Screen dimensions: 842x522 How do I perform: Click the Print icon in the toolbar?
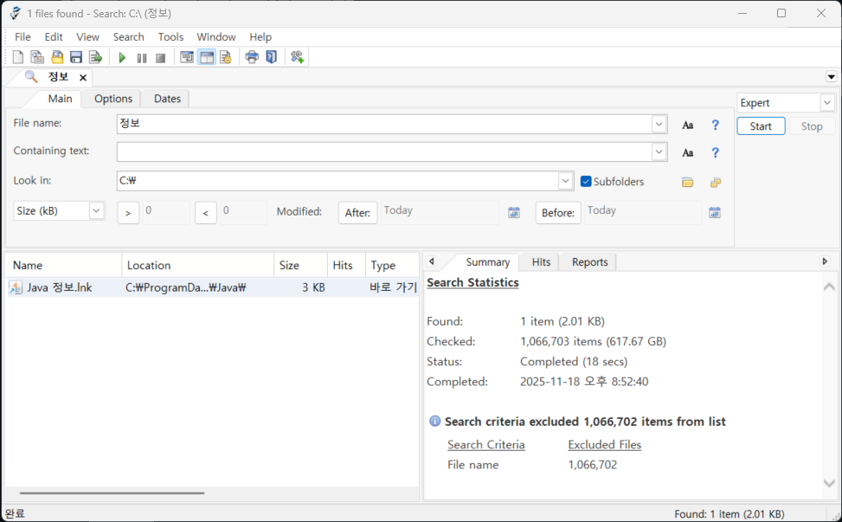coord(252,58)
